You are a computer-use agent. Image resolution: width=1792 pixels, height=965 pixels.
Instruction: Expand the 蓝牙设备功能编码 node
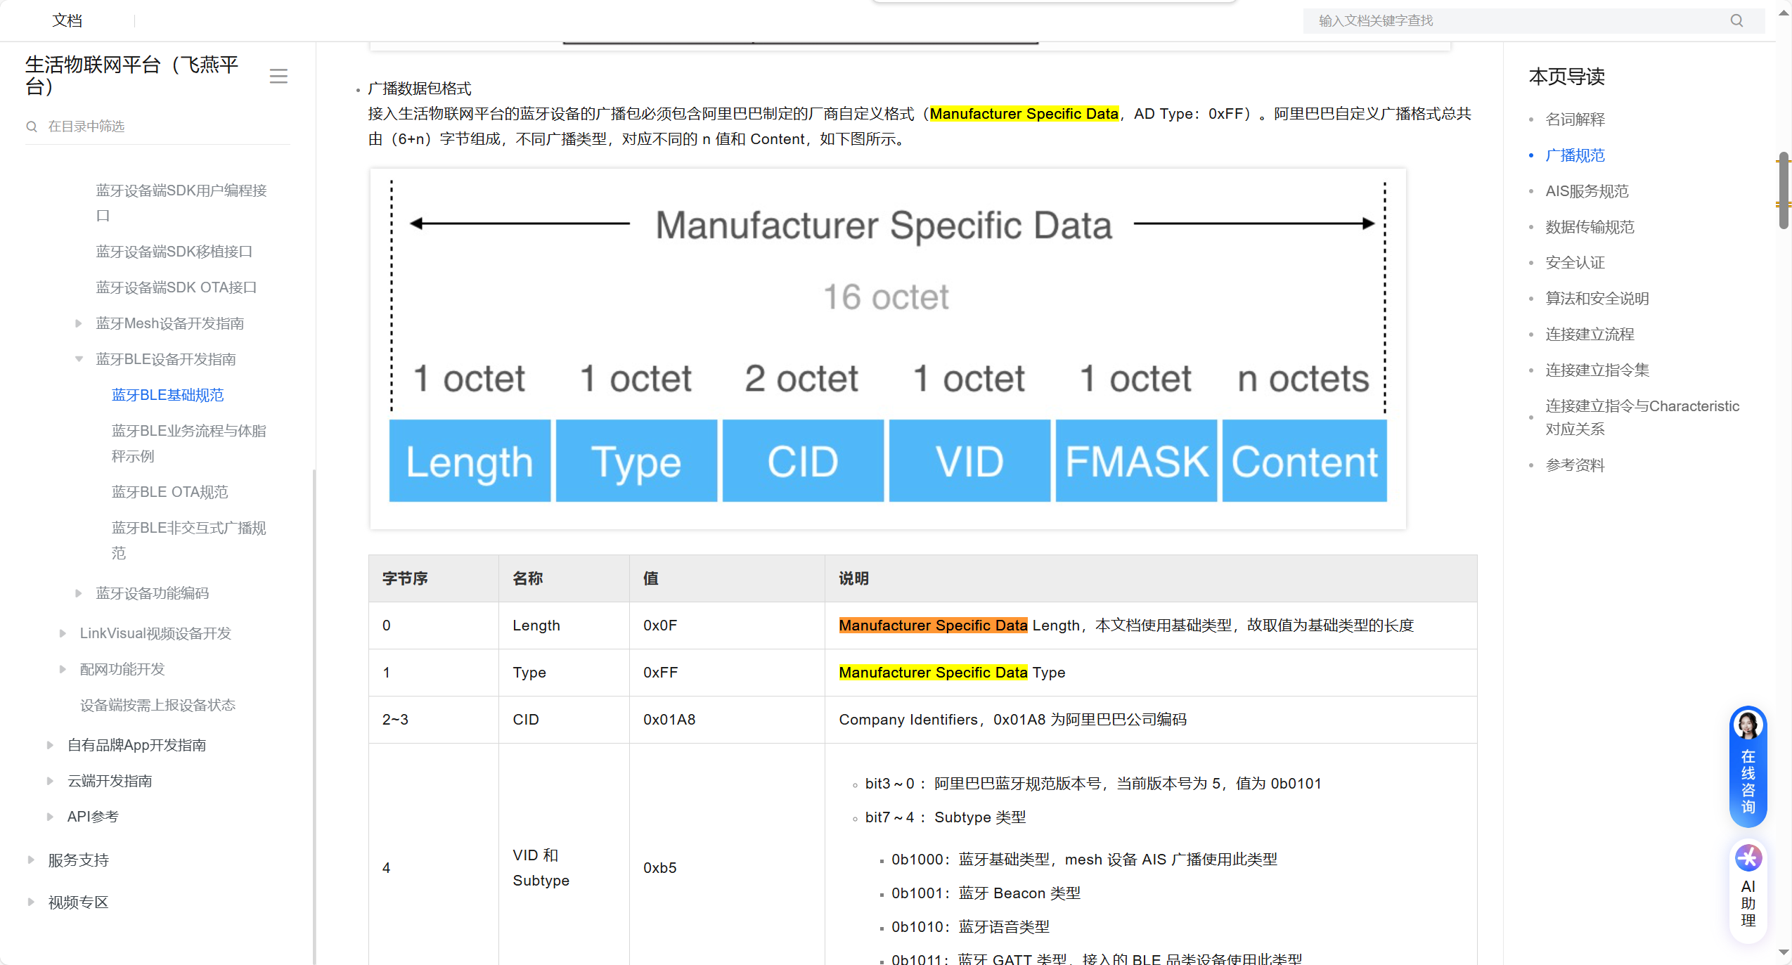(79, 593)
